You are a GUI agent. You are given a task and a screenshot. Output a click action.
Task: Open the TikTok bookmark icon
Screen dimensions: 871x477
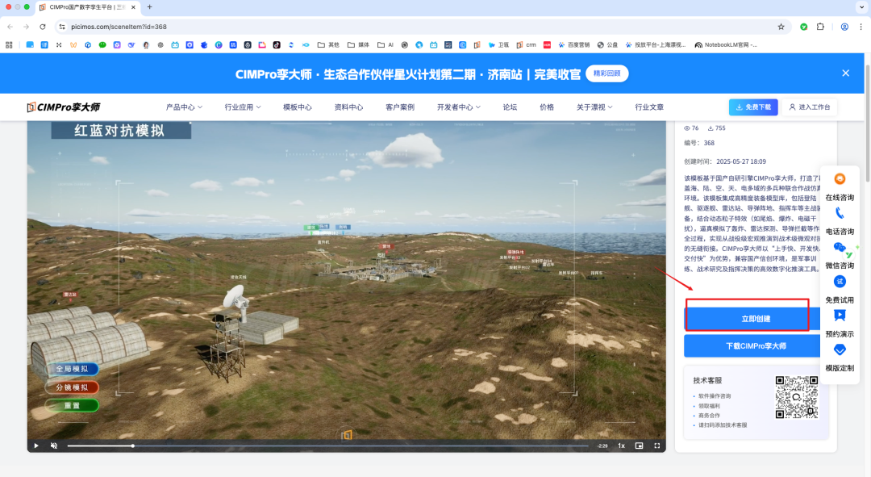(277, 45)
